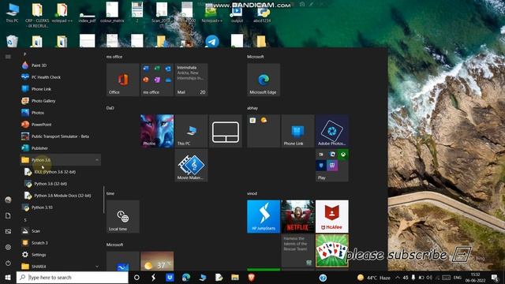Jump via letter P header

click(24, 54)
